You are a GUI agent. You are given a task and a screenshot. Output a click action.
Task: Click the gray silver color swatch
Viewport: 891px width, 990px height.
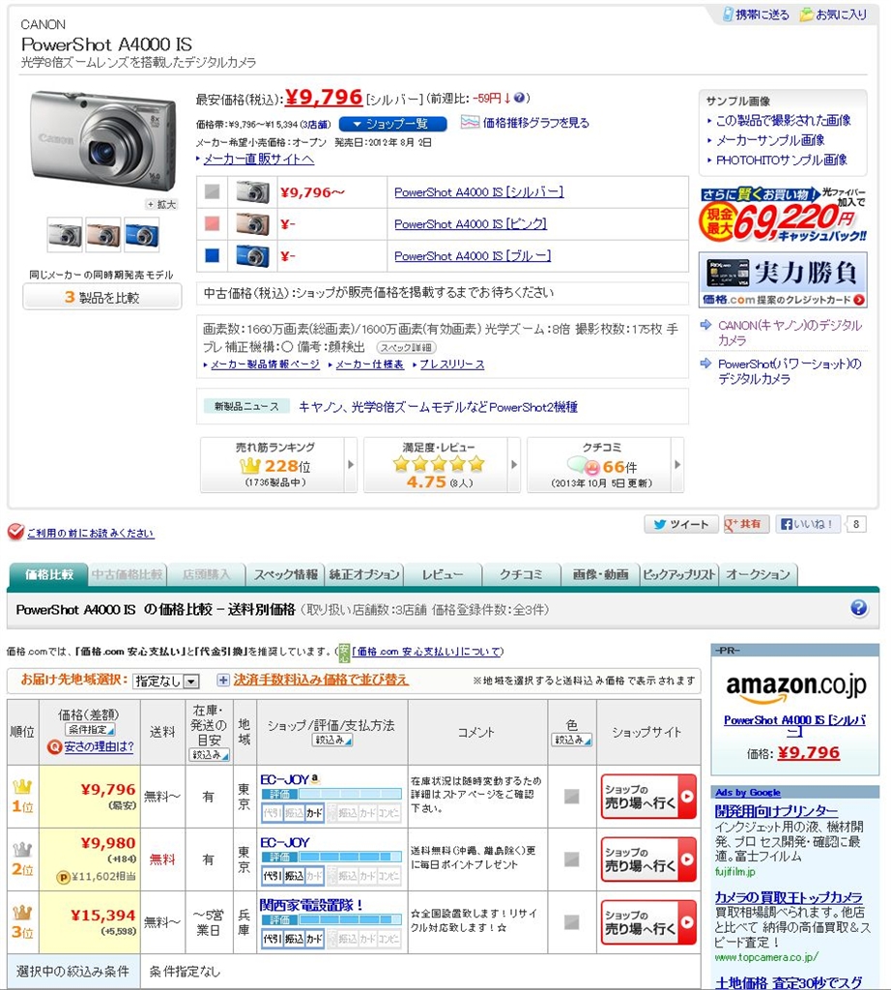point(213,192)
